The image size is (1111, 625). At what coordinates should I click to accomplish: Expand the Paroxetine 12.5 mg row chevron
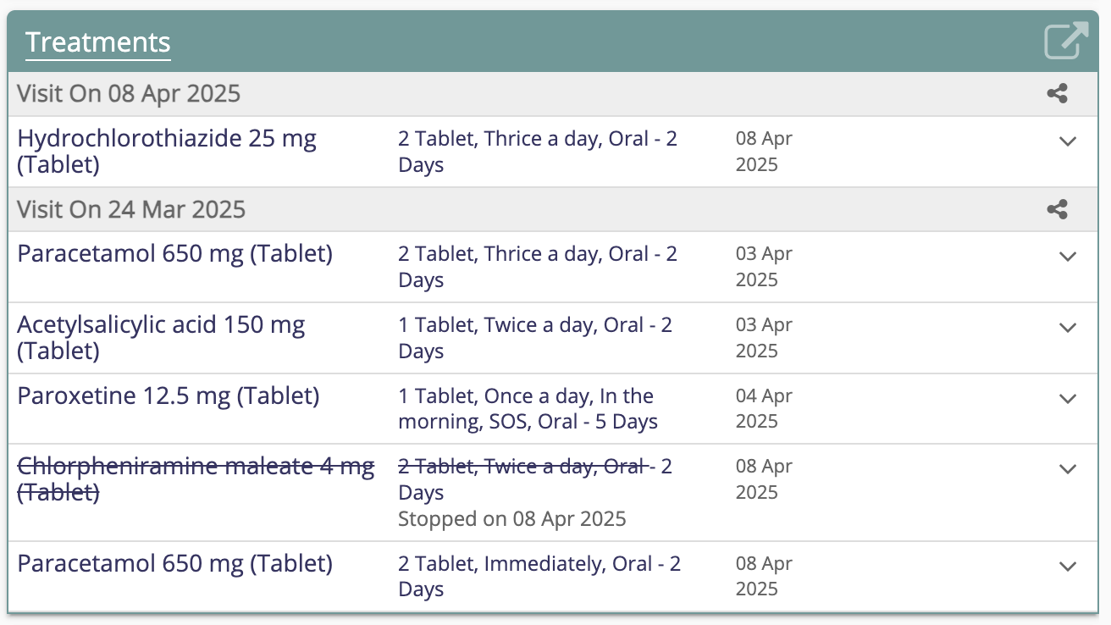(1068, 399)
